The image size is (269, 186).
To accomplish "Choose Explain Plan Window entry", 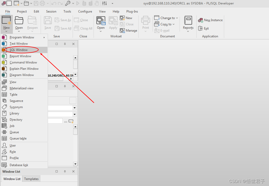I will [24, 69].
